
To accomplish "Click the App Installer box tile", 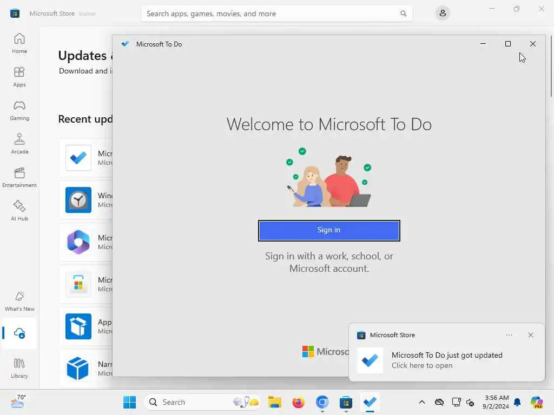I will [78, 326].
